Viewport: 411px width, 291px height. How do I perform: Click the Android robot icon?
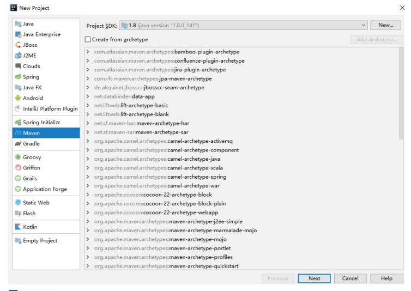click(x=18, y=98)
